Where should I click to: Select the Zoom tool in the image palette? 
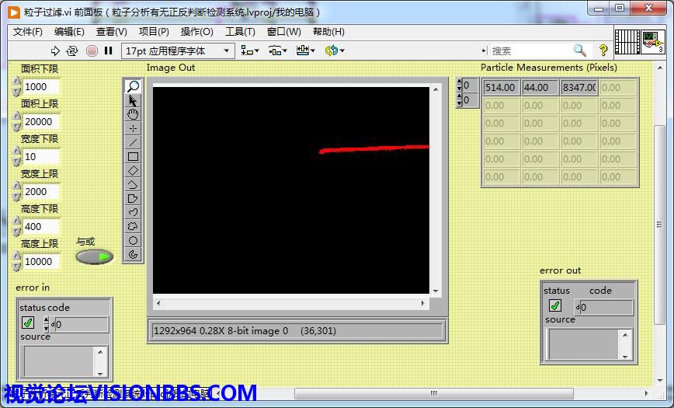(x=133, y=86)
